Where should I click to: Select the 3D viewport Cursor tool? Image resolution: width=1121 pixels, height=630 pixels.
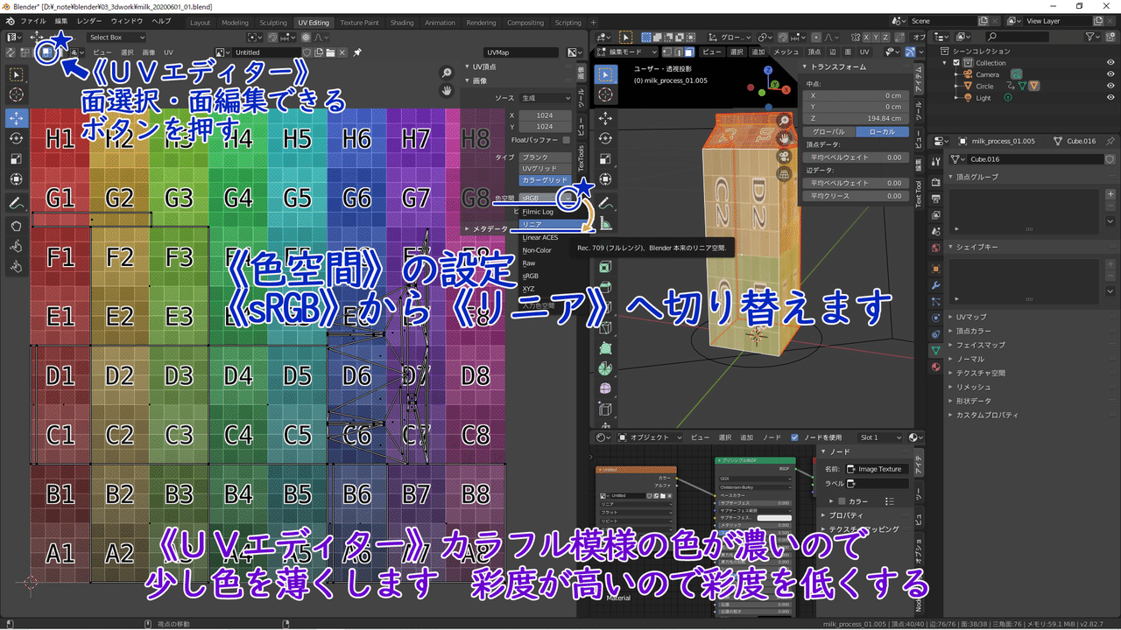[605, 95]
